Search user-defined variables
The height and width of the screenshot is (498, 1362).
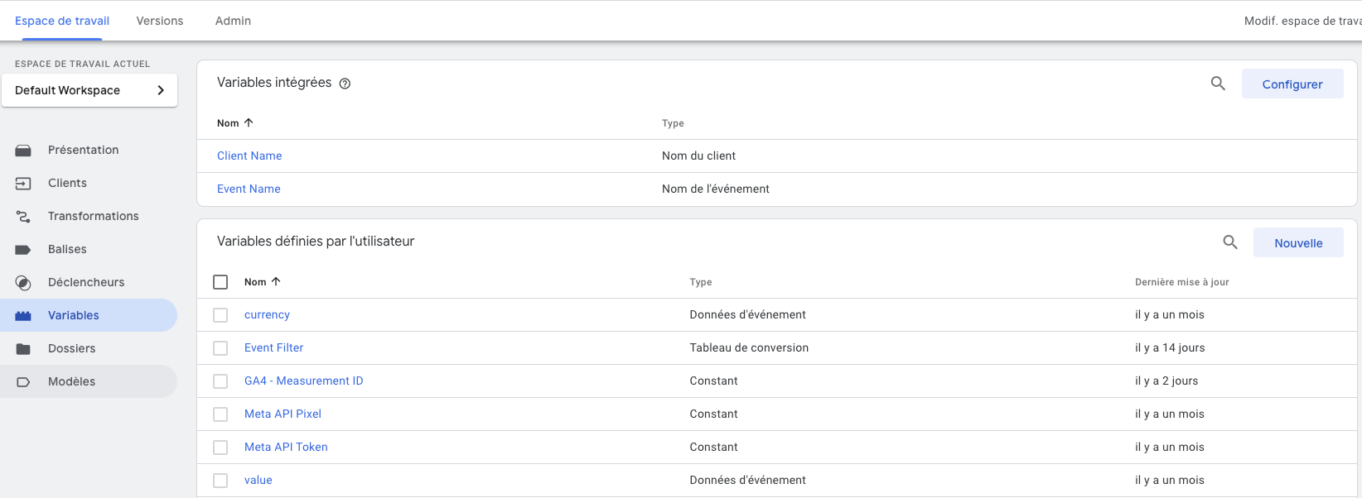click(1230, 242)
